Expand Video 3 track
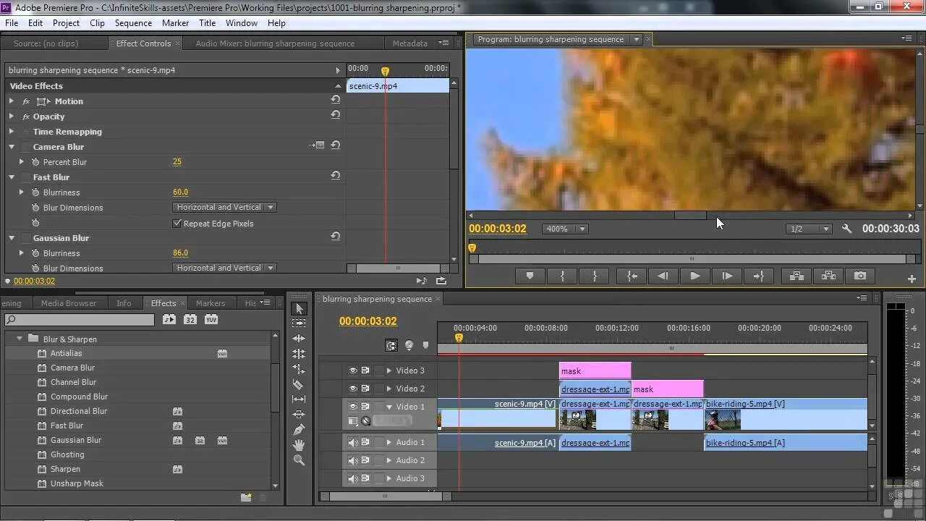926x521 pixels. pos(389,370)
